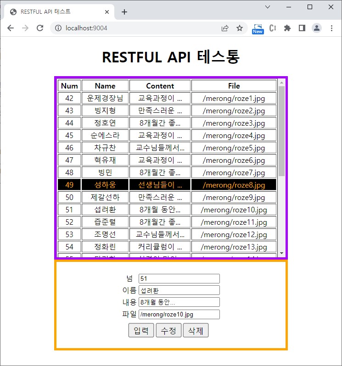The image size is (342, 366).
Task: Click the file /merong/roze2.jpg
Action: [234, 111]
